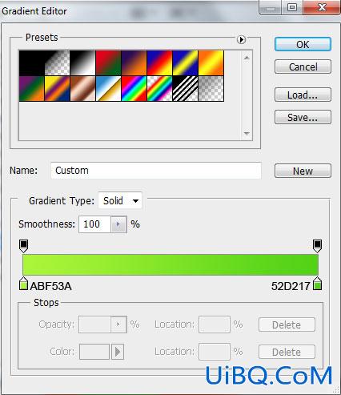
Task: Click the Smoothness value field
Action: [94, 224]
